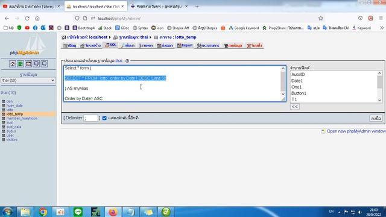
Task: Click the Go button to run query
Action: (x=376, y=118)
